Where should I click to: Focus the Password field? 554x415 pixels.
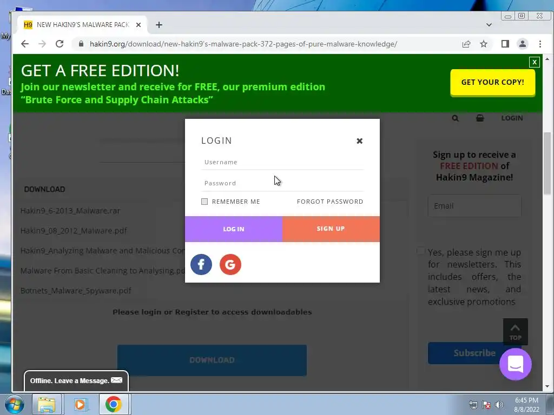[x=282, y=183]
